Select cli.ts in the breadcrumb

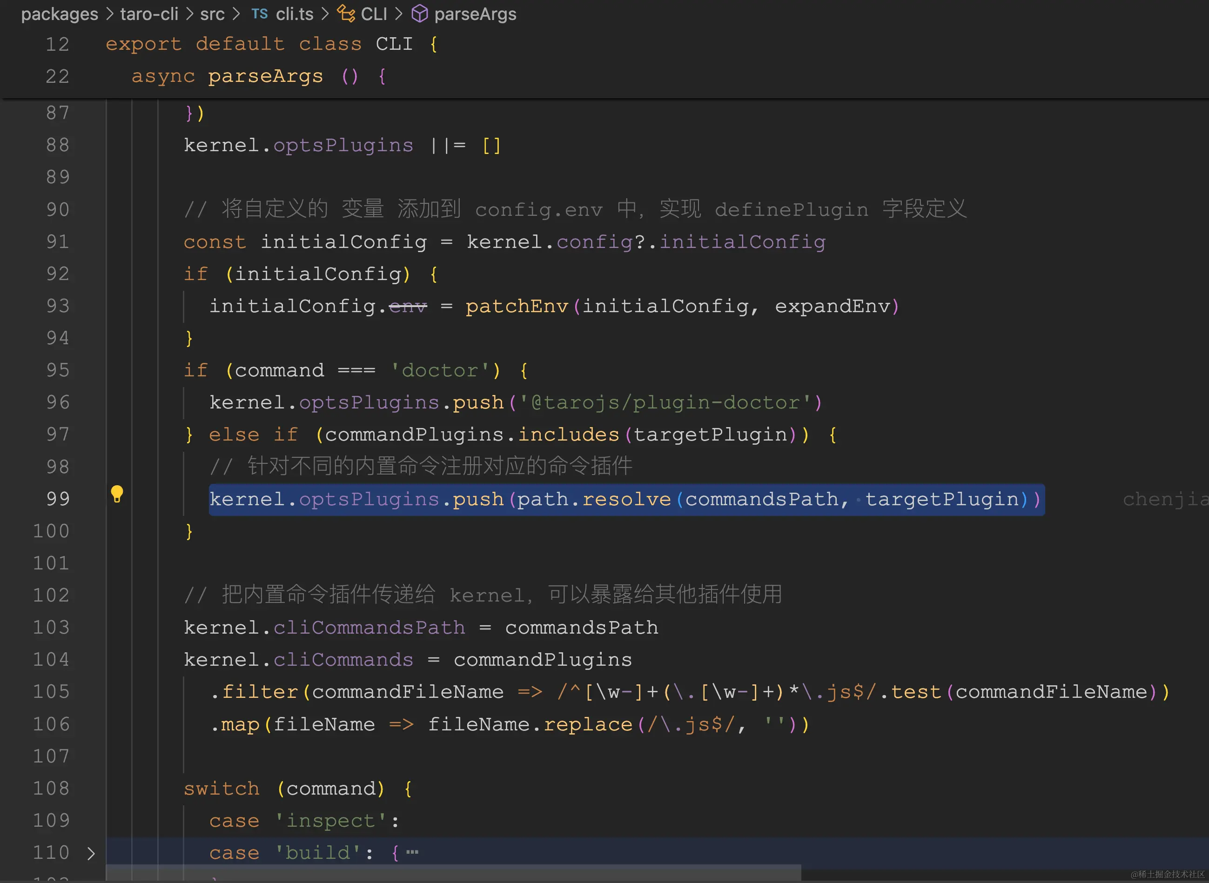pyautogui.click(x=294, y=14)
